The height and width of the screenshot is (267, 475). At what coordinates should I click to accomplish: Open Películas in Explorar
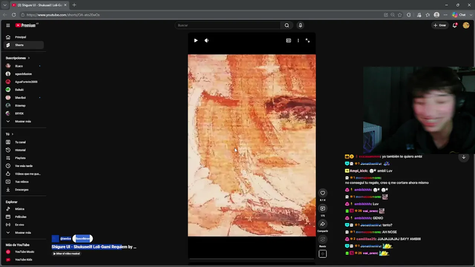coord(24,217)
